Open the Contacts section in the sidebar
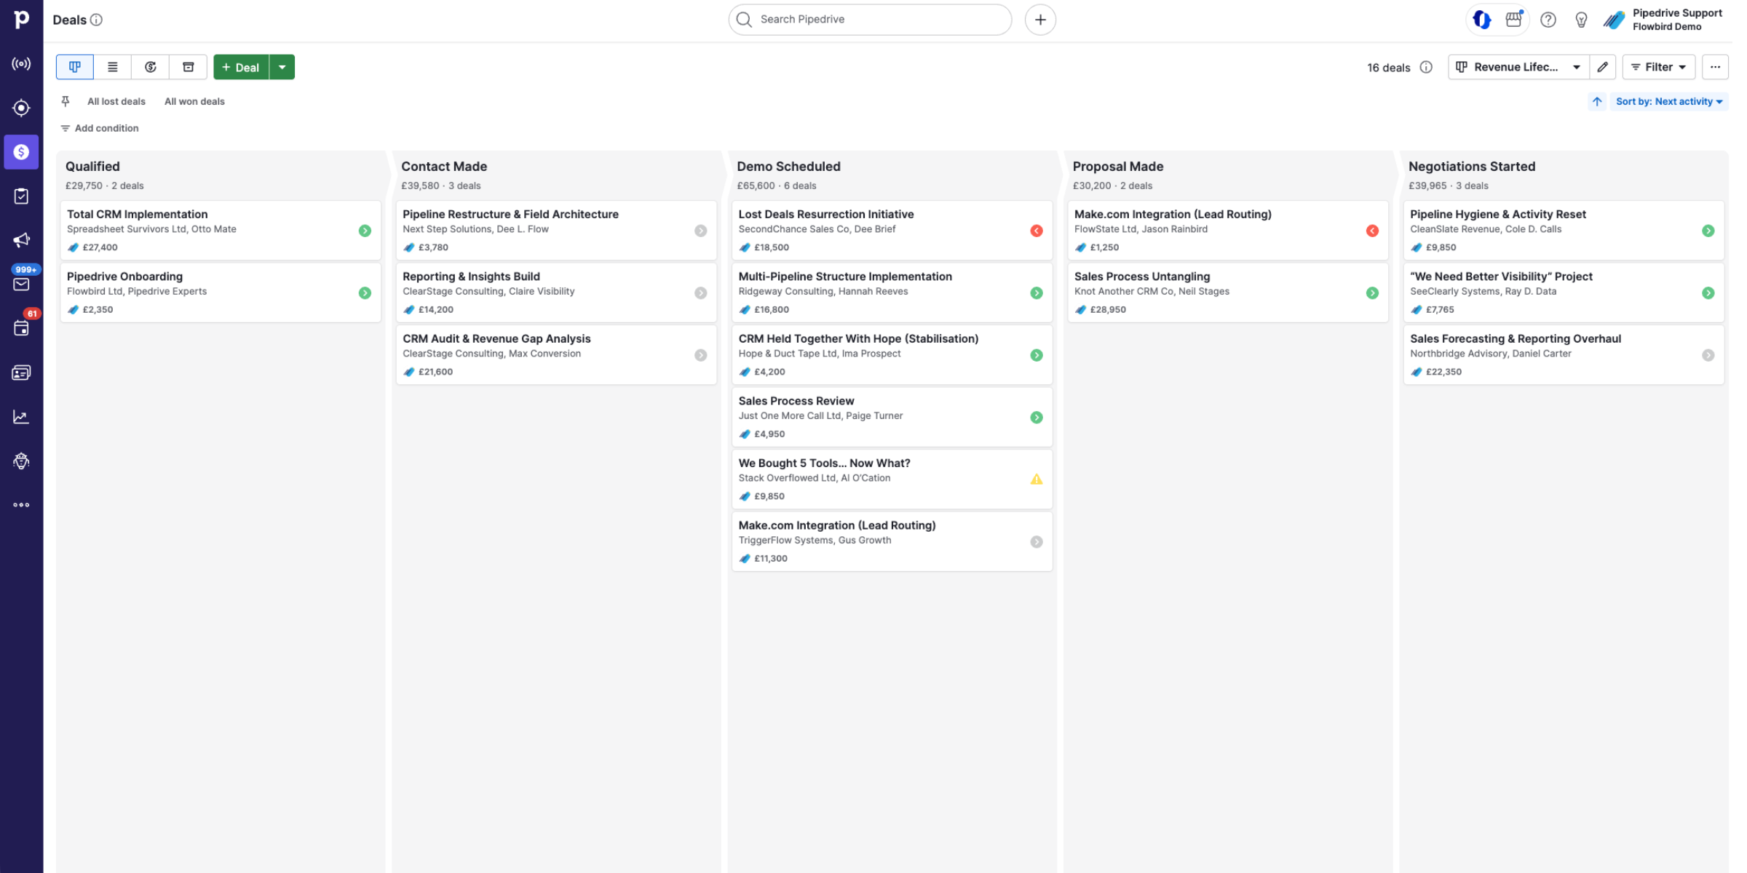 (21, 372)
